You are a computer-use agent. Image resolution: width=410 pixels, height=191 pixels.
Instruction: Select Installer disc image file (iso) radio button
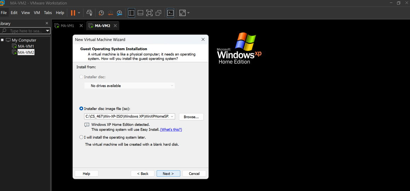[x=81, y=108]
